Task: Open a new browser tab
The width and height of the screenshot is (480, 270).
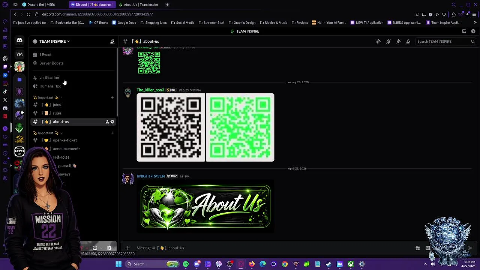Action: [x=167, y=5]
